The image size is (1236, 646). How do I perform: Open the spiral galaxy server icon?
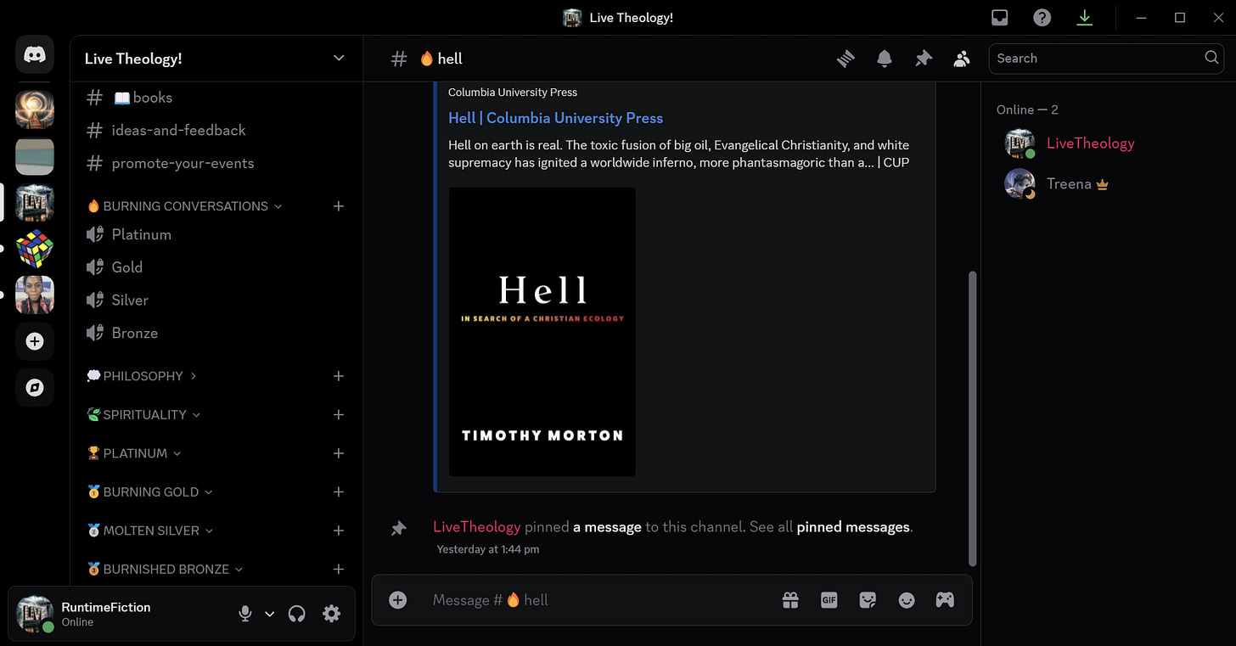[x=35, y=110]
